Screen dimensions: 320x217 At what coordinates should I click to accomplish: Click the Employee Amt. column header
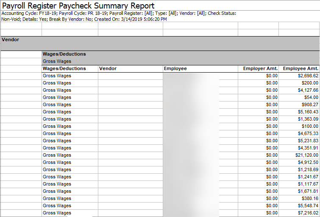point(301,68)
